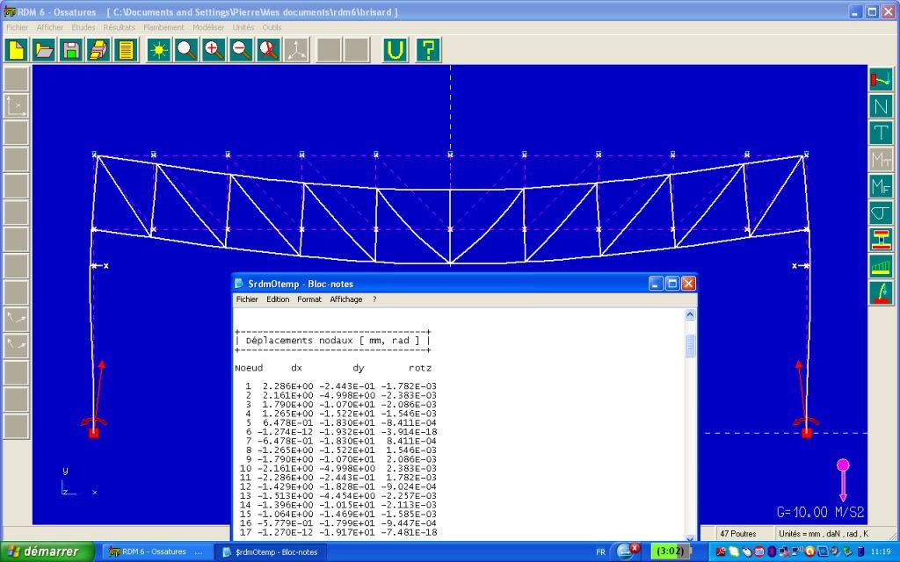
Task: Open Edition menu in Bloc-notes
Action: pos(278,299)
